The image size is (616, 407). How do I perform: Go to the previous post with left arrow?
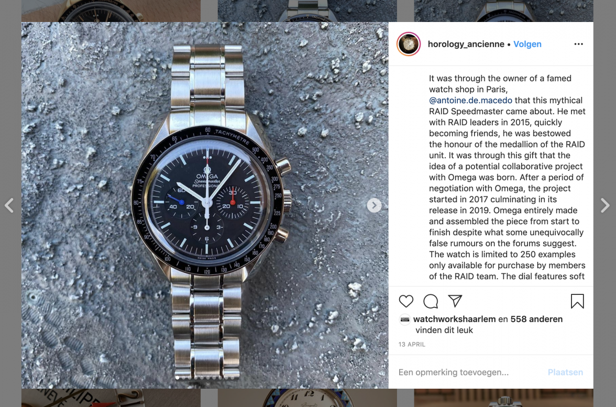click(9, 205)
